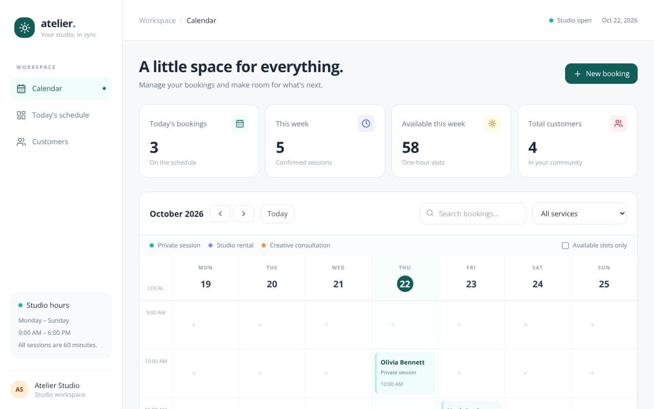Click the Studio rental legend label
Viewport: 654px width, 409px height.
pos(235,245)
